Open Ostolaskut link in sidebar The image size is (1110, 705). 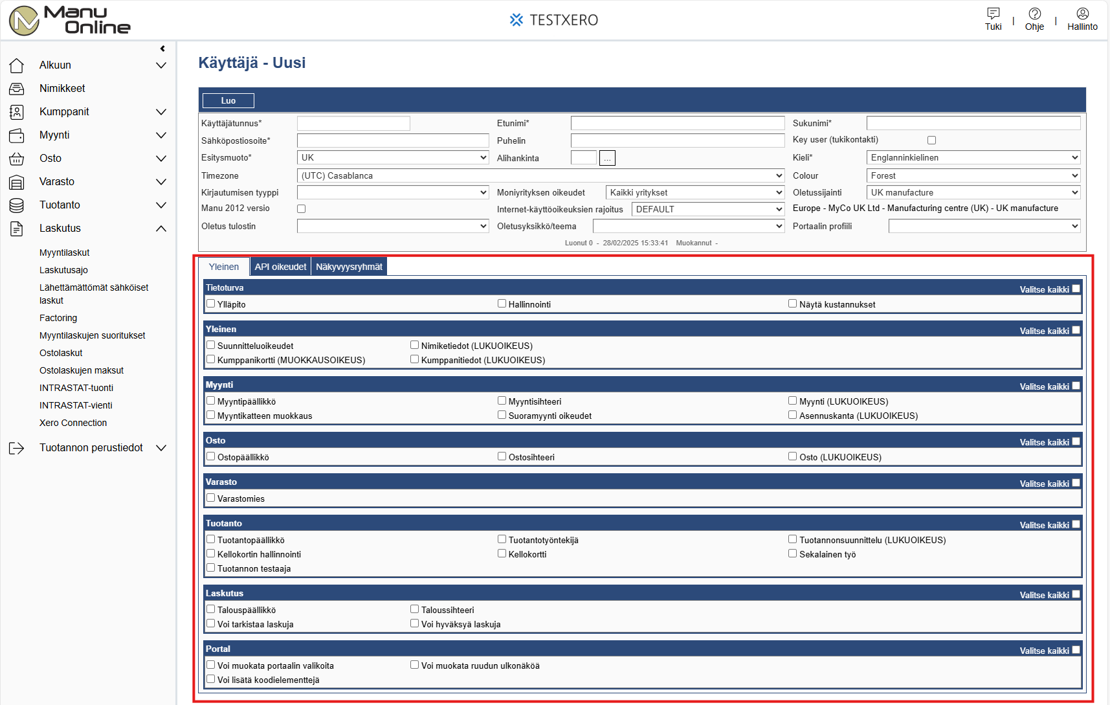click(x=61, y=353)
